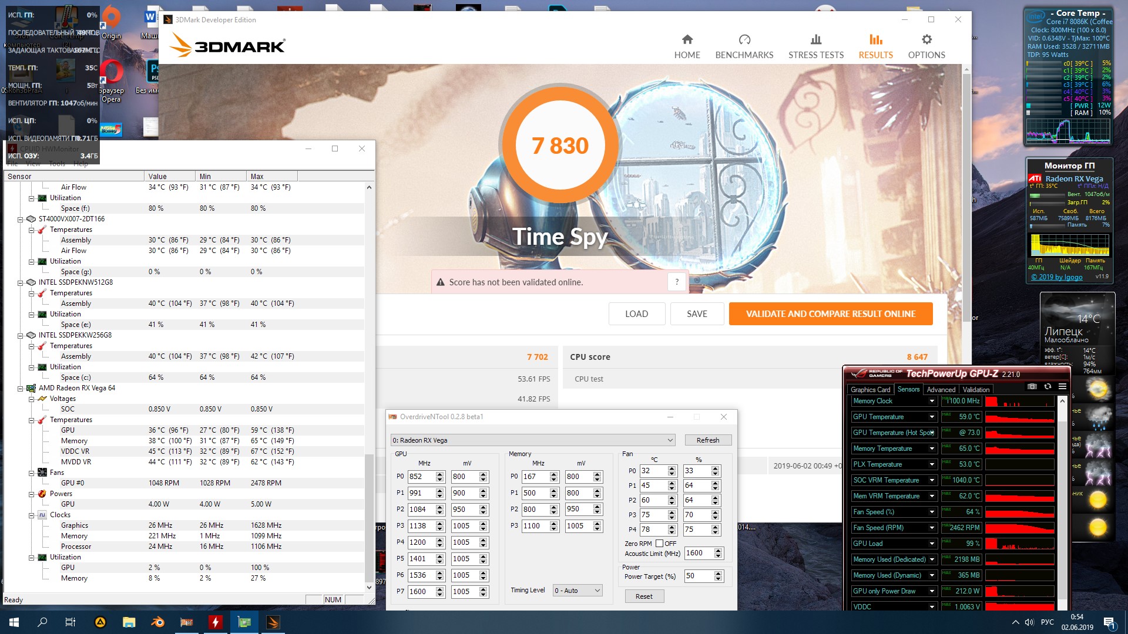
Task: Open the 3DMark HOME section
Action: point(687,46)
